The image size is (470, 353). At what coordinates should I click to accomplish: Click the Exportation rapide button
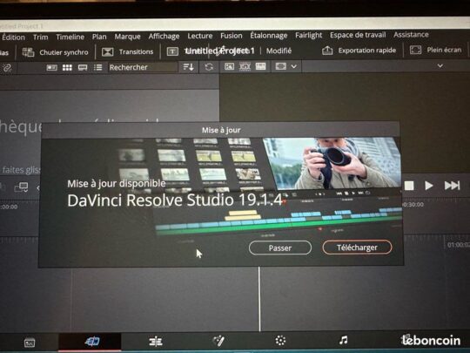click(359, 51)
